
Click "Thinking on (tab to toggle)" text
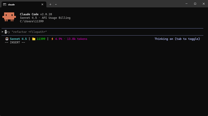177,39
